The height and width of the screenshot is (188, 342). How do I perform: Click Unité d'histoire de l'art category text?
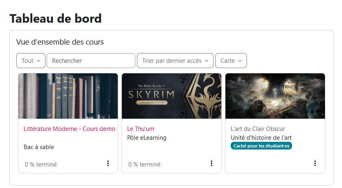pos(261,138)
